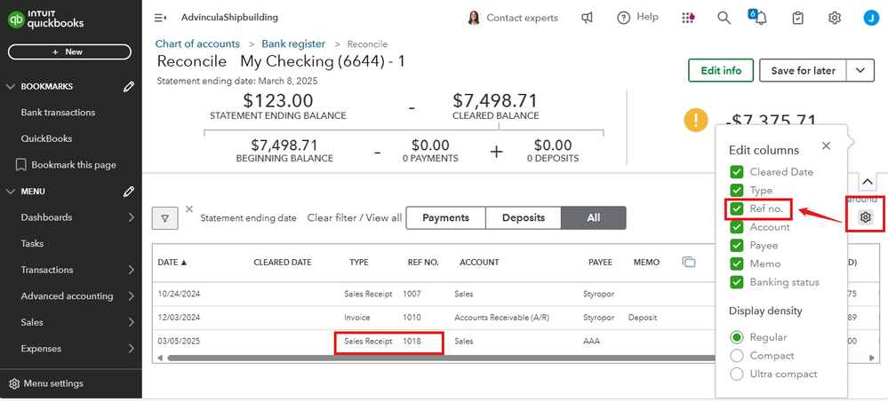Uncheck the Ref no. column checkbox
888x401 pixels.
pyautogui.click(x=736, y=208)
